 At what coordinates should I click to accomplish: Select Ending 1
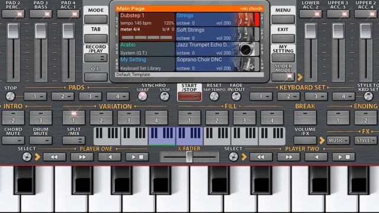point(338,118)
